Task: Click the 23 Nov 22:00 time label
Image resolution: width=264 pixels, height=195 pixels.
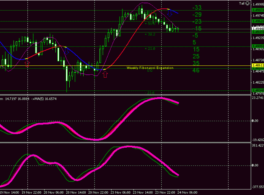Action: pos(165,192)
